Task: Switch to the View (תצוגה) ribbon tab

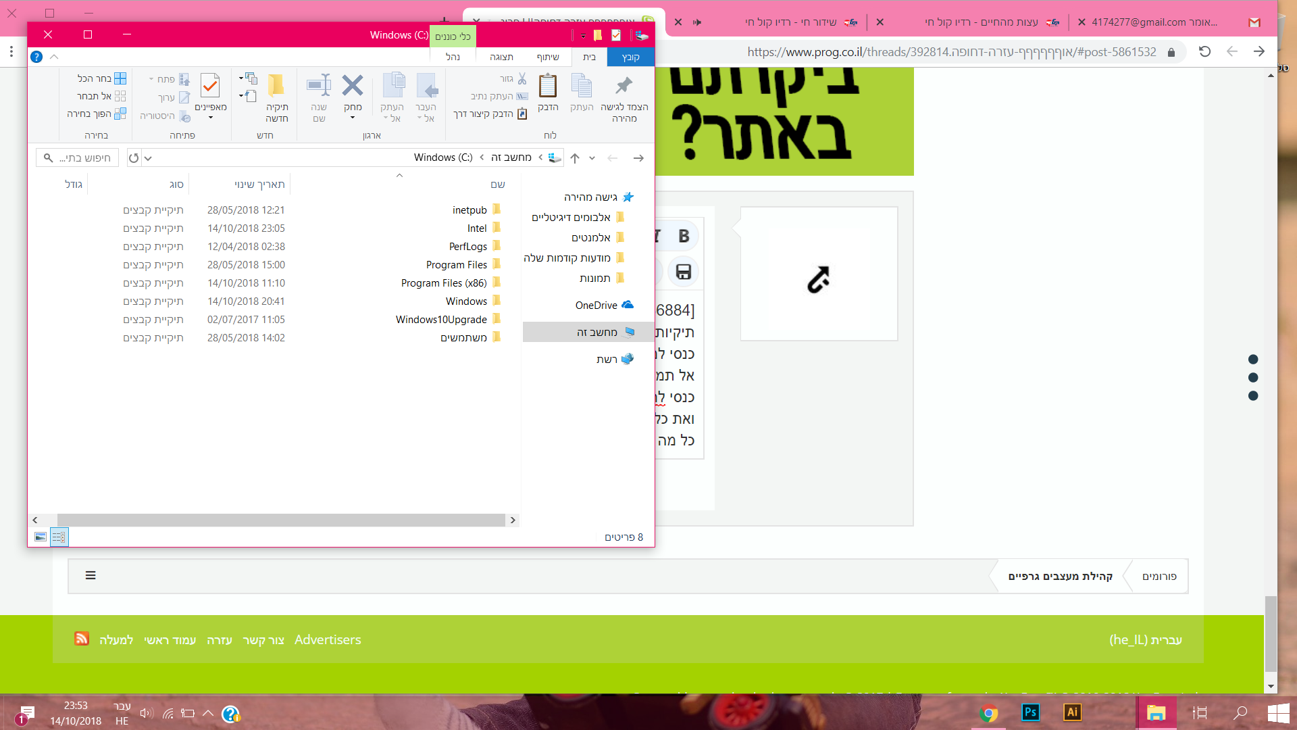Action: tap(501, 57)
